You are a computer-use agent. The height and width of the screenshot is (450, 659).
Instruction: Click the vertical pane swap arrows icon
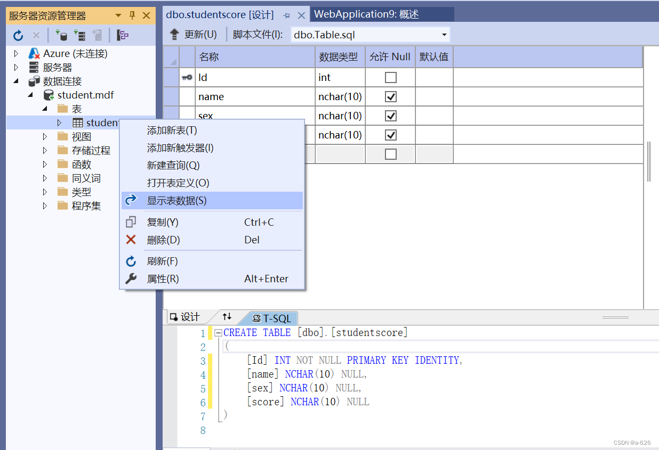click(227, 317)
